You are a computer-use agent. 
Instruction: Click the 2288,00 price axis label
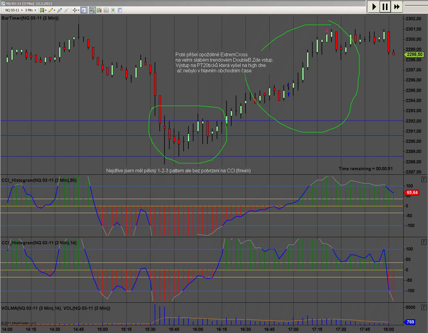[x=414, y=162]
